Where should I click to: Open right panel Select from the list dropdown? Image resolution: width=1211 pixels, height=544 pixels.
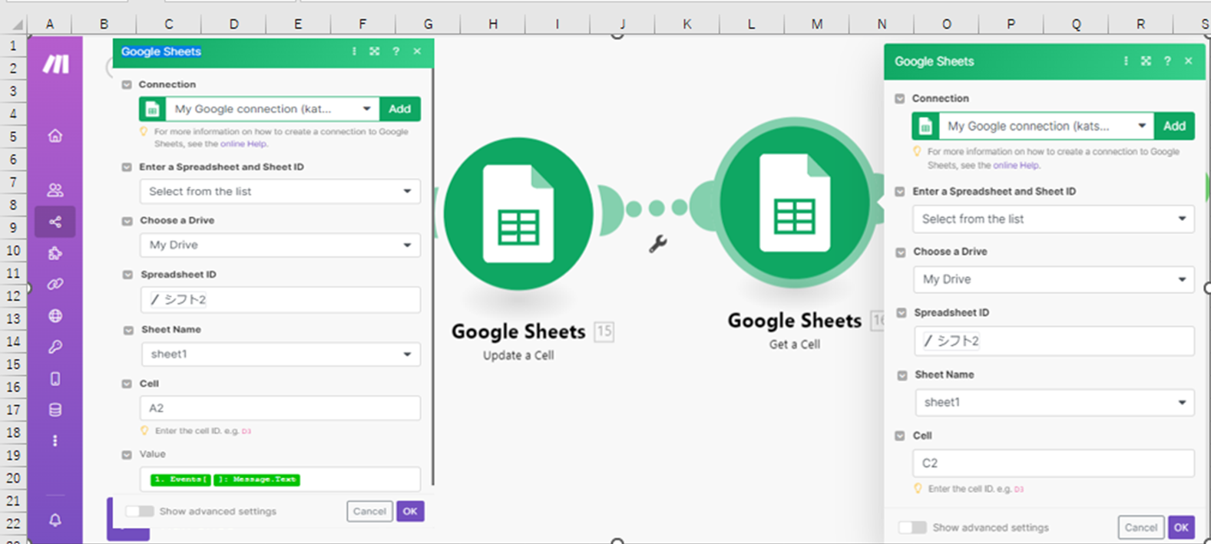pos(1054,219)
